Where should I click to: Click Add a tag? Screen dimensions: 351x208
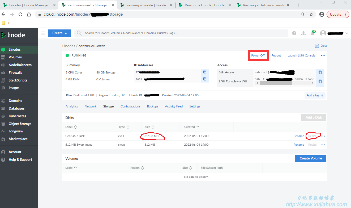pyautogui.click(x=315, y=95)
